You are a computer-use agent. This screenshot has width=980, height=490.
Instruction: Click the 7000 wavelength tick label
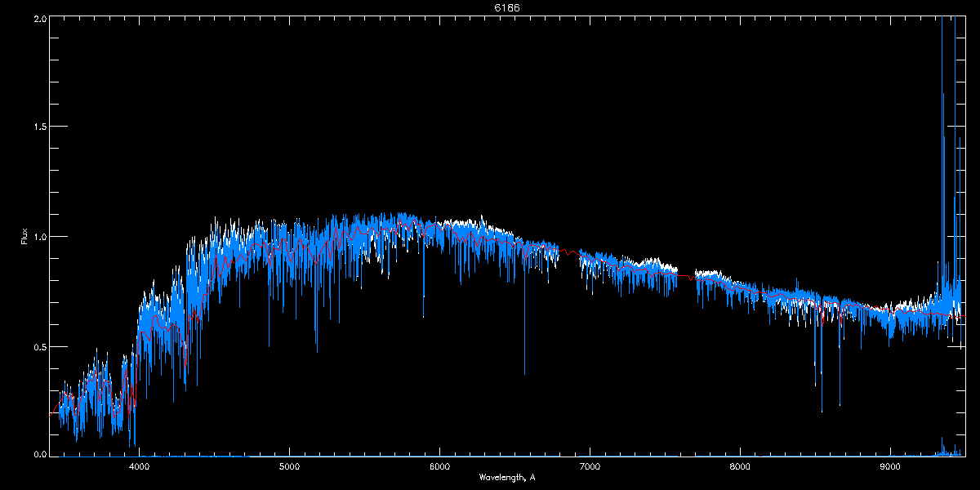tap(590, 467)
